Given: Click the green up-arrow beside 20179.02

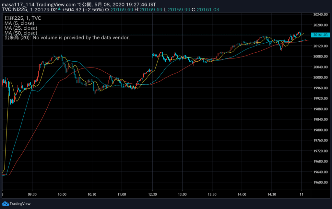Looking at the screenshot, I should (x=59, y=9).
